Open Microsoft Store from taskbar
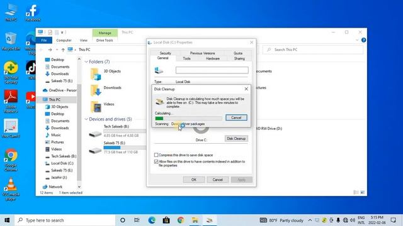Image resolution: width=403 pixels, height=226 pixels. click(x=166, y=220)
